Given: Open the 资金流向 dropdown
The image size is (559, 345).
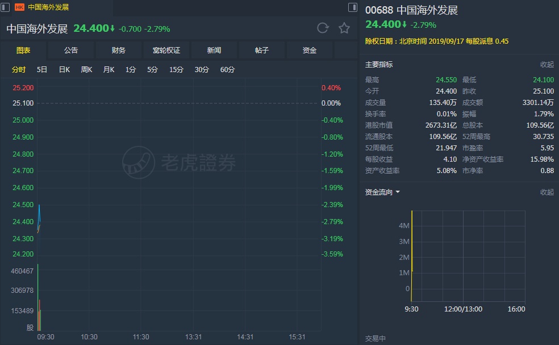Looking at the screenshot, I should point(382,192).
